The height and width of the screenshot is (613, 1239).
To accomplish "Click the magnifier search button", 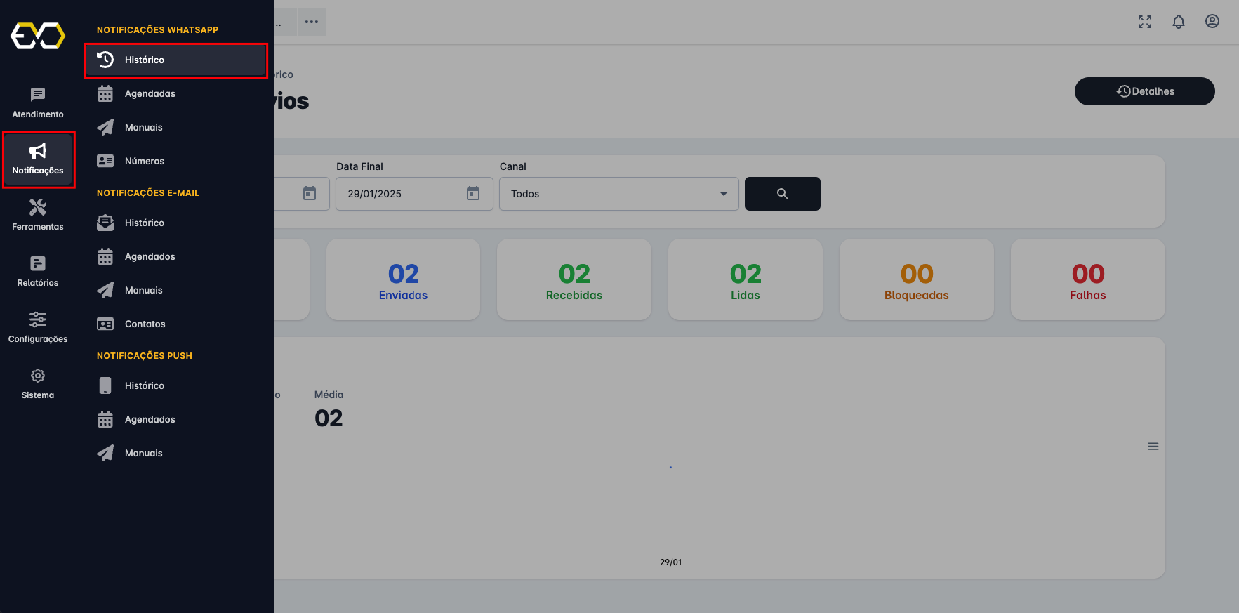I will pos(782,194).
